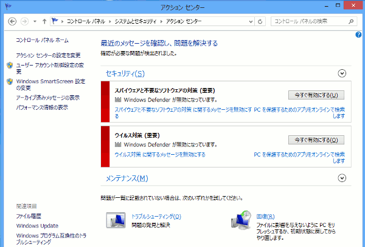The height and width of the screenshot is (247, 365).
Task: Click arrow after コントロール パネル in breadcrumb
Action: click(110, 22)
